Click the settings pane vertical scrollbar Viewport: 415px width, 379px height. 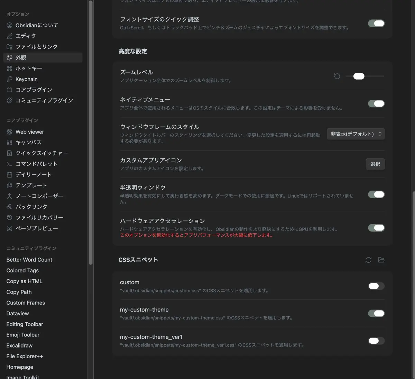[x=413, y=285]
